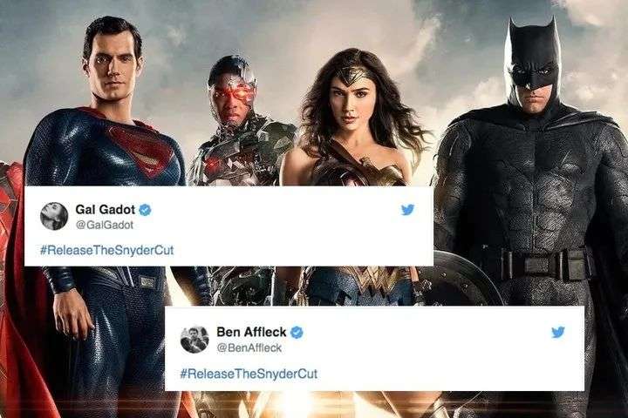Select the Gal Gadot display name
Image resolution: width=628 pixels, height=418 pixels.
[106, 209]
